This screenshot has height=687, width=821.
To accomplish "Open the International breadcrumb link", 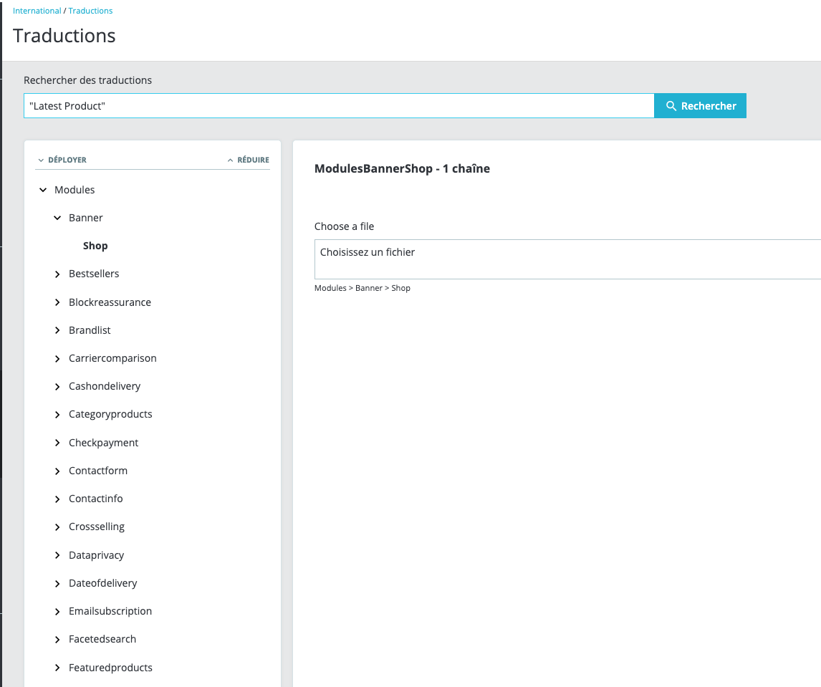I will 37,11.
